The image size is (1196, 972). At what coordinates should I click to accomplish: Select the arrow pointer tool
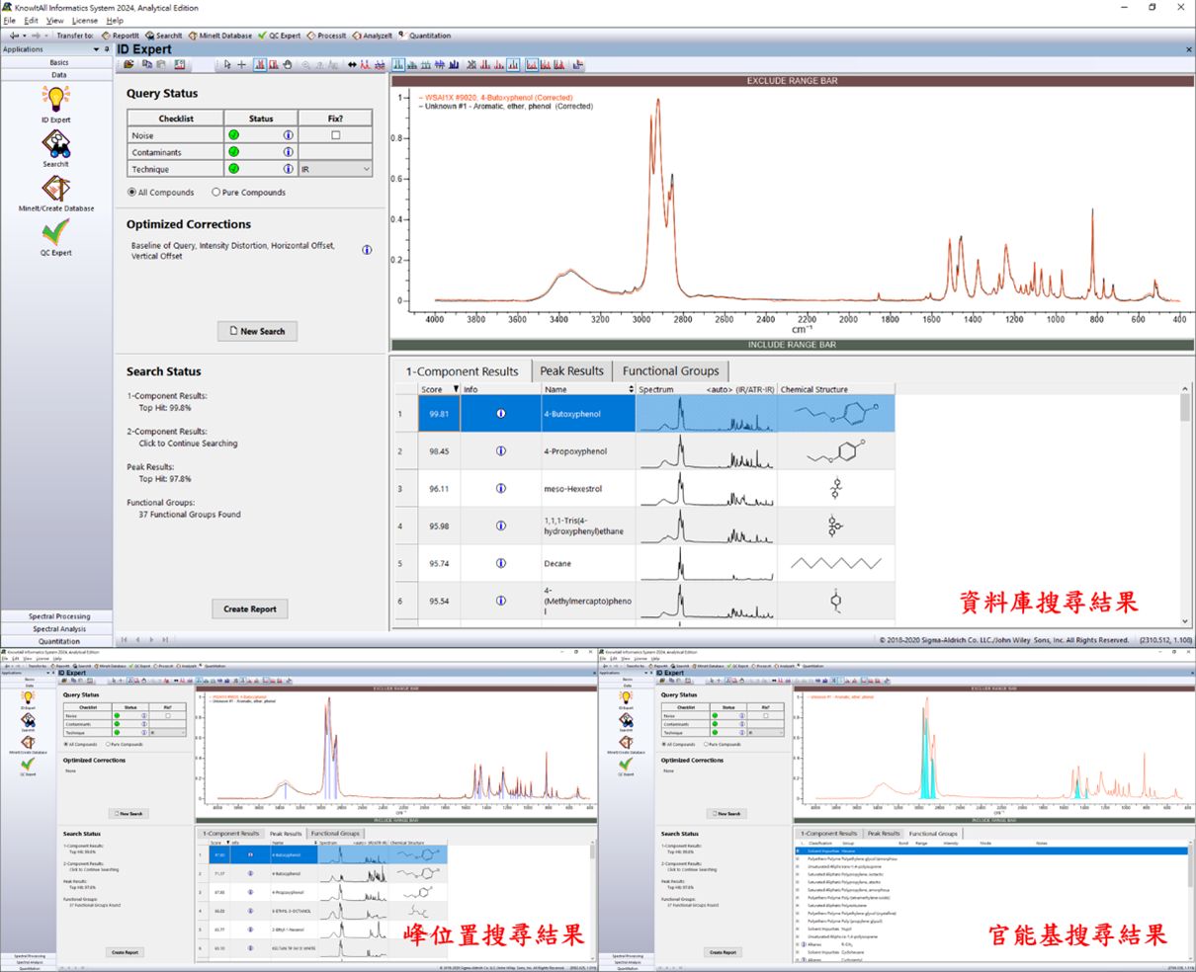[227, 65]
